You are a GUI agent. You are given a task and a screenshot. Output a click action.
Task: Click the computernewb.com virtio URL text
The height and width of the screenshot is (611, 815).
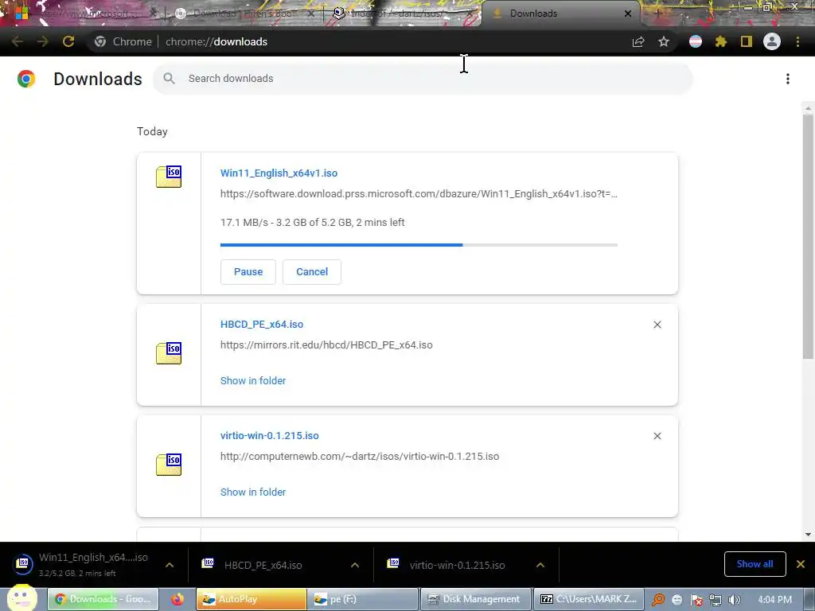point(360,456)
